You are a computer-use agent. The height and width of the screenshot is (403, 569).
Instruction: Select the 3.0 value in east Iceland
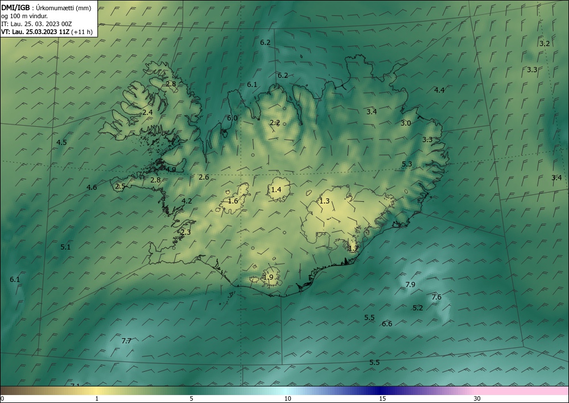pos(406,123)
